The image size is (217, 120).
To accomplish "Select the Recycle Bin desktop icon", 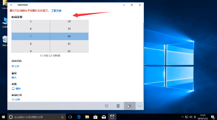I will (5, 41).
